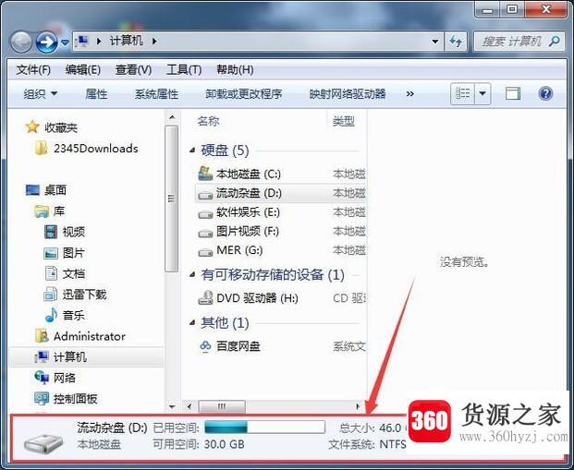The image size is (574, 470).
Task: Click the file list horizontal scroll left arrow
Action: pos(189,406)
